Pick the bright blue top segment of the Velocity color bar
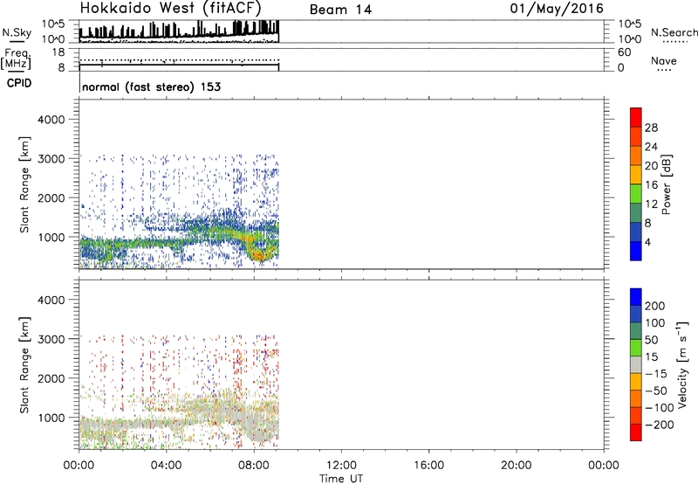 click(x=636, y=297)
